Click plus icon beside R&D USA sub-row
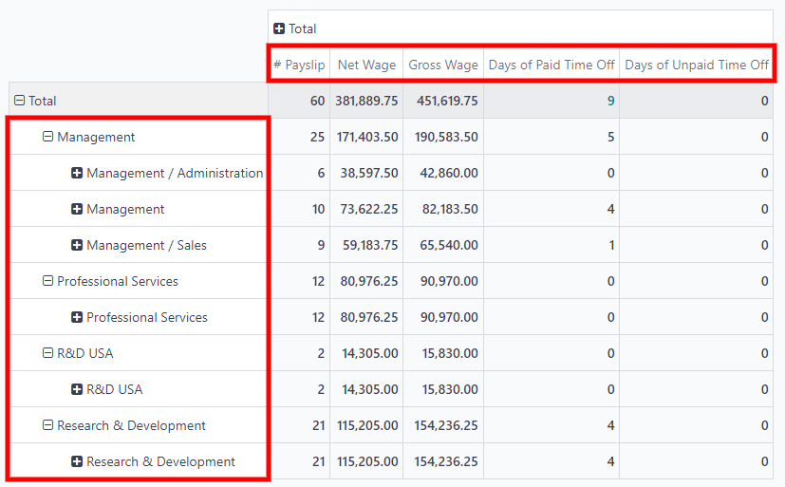This screenshot has height=487, width=785. pyautogui.click(x=77, y=389)
